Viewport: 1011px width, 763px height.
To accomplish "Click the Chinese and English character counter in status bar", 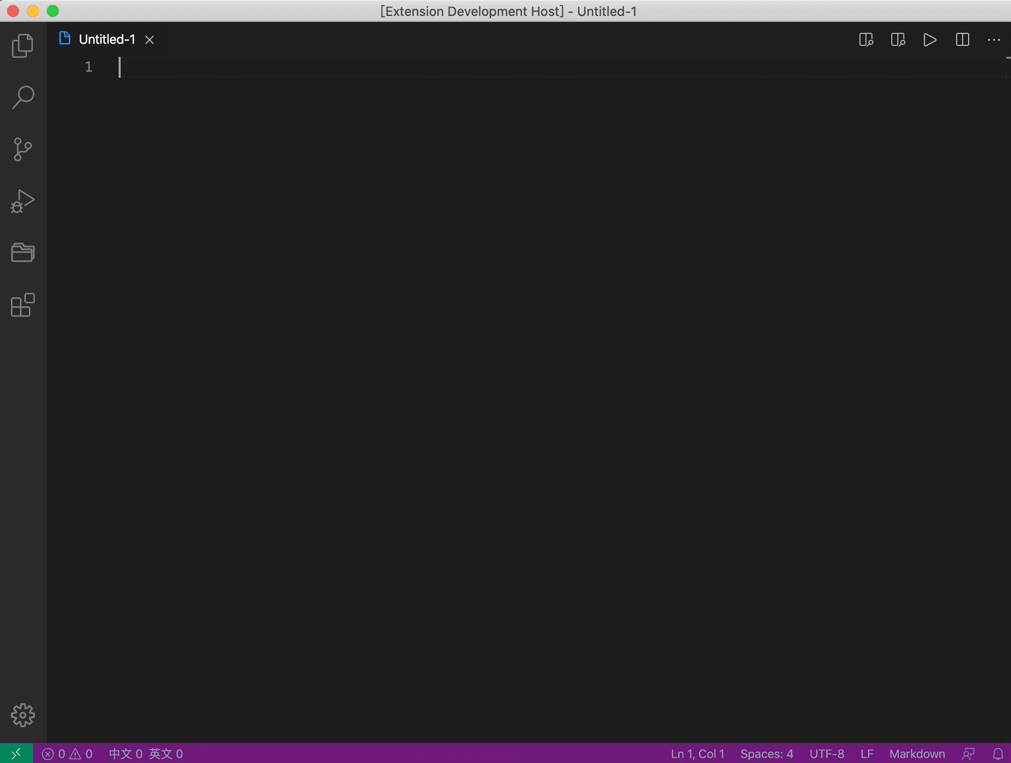I will click(146, 754).
